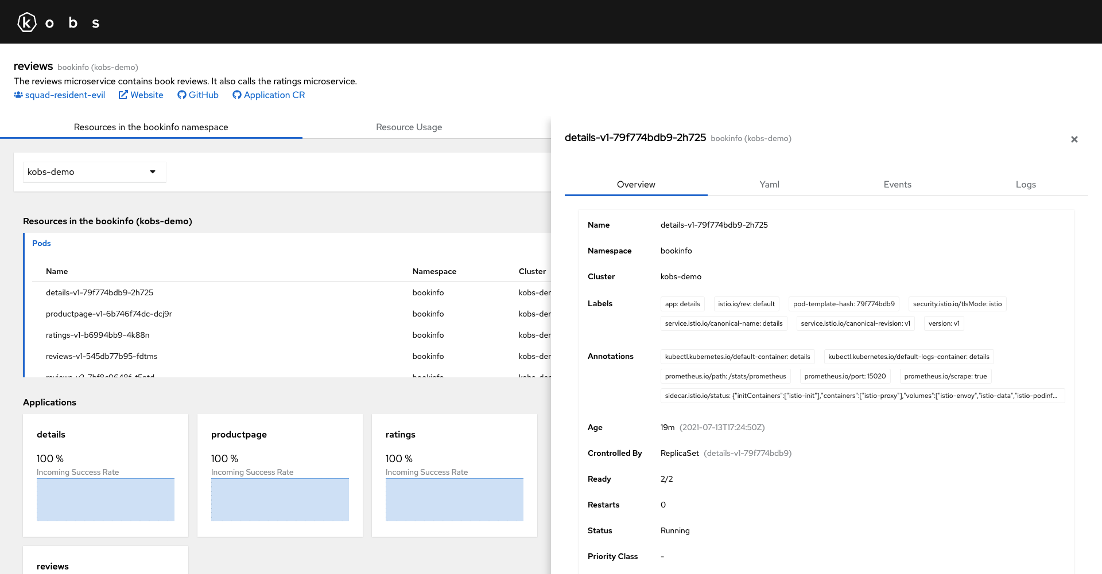The height and width of the screenshot is (574, 1102).
Task: Click the ReplicaSet controlled-by value
Action: point(680,454)
